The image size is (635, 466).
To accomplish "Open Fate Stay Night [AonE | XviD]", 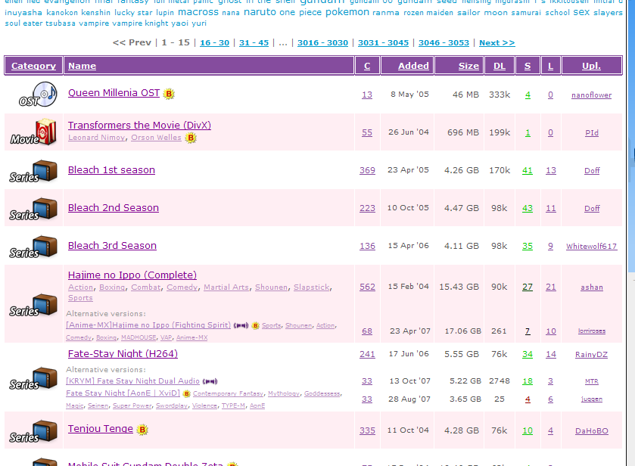I will point(123,393).
